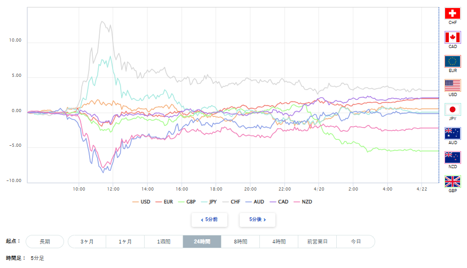
Task: Select the 長期 start point
Action: pos(45,241)
